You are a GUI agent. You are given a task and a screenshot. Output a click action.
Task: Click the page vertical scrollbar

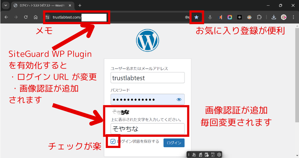297,75
